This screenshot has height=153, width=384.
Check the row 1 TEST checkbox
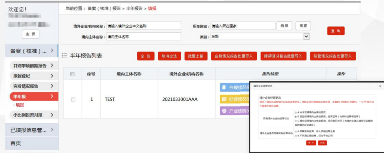[73, 100]
